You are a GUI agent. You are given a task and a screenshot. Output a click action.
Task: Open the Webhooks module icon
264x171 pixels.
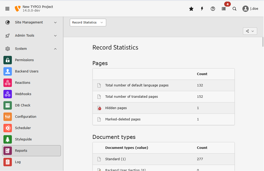8,94
